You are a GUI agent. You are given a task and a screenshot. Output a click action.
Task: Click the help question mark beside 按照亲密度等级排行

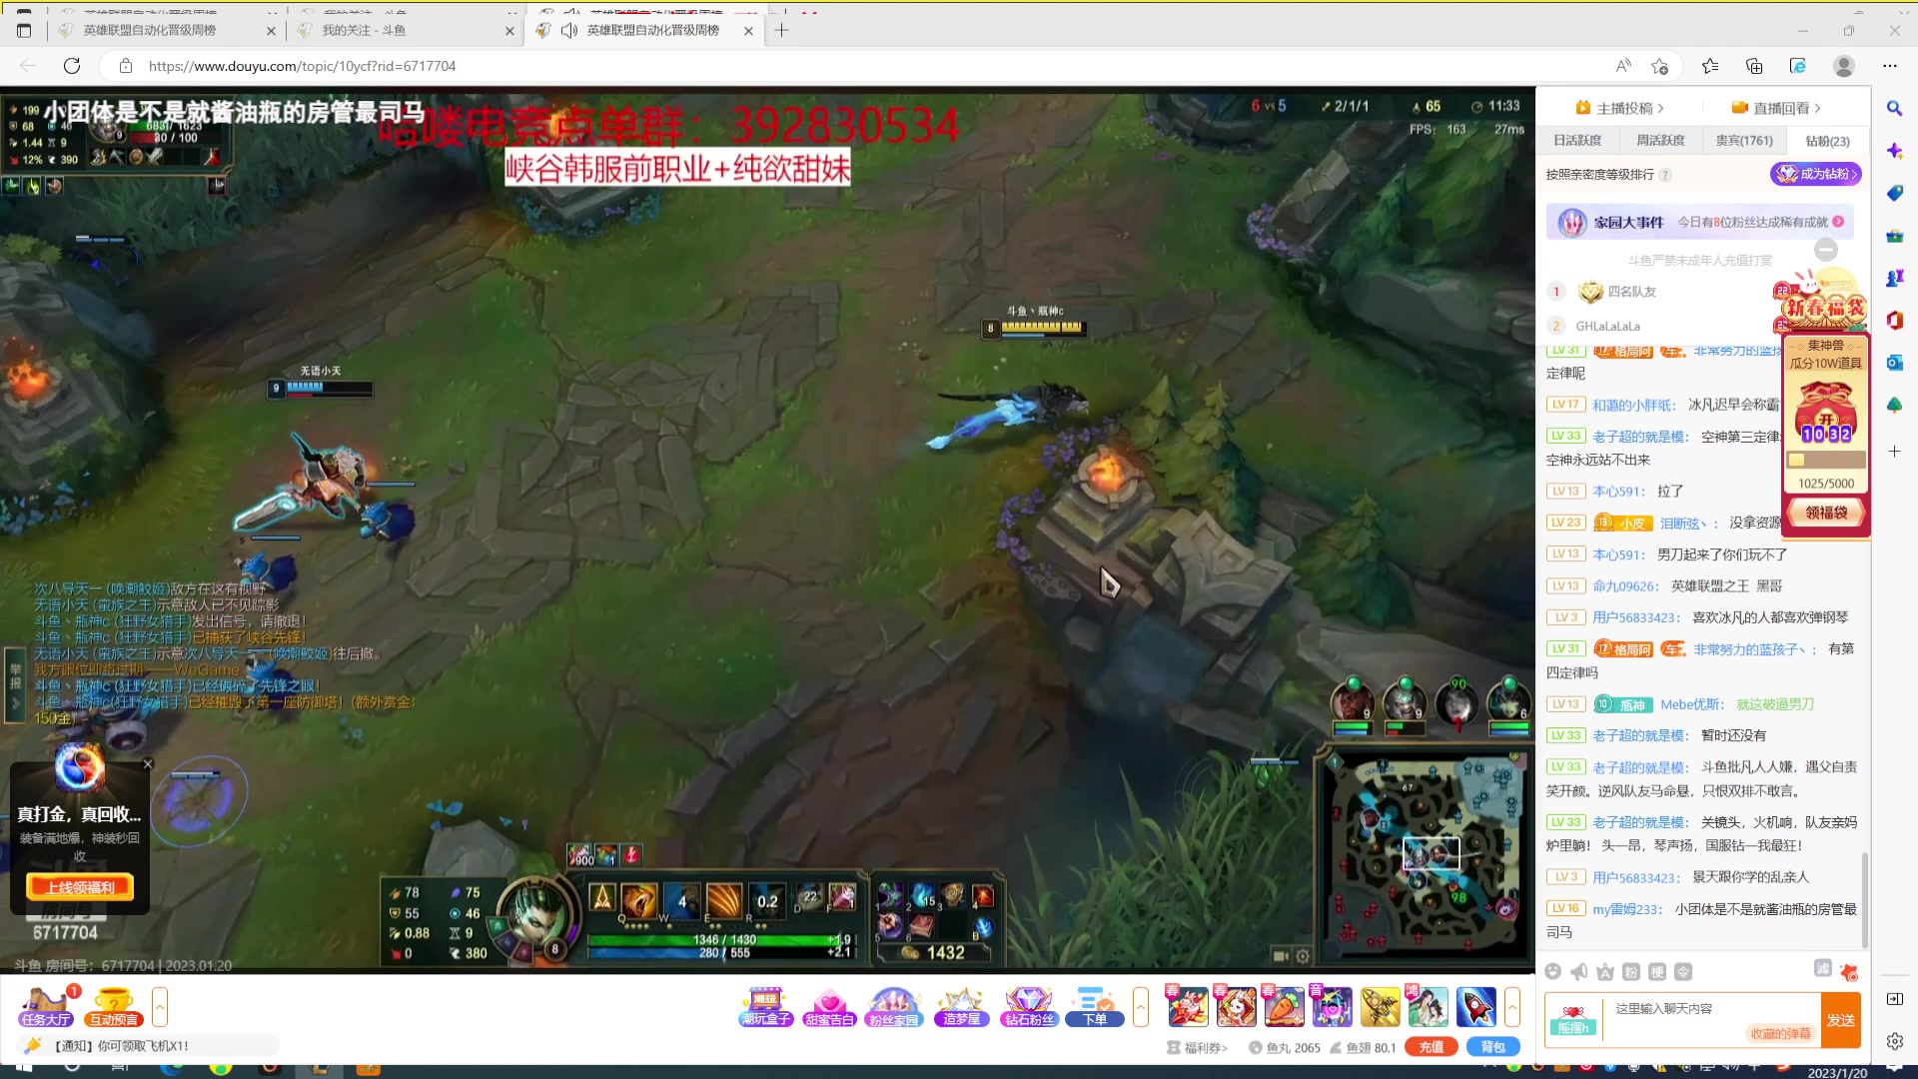1665,175
